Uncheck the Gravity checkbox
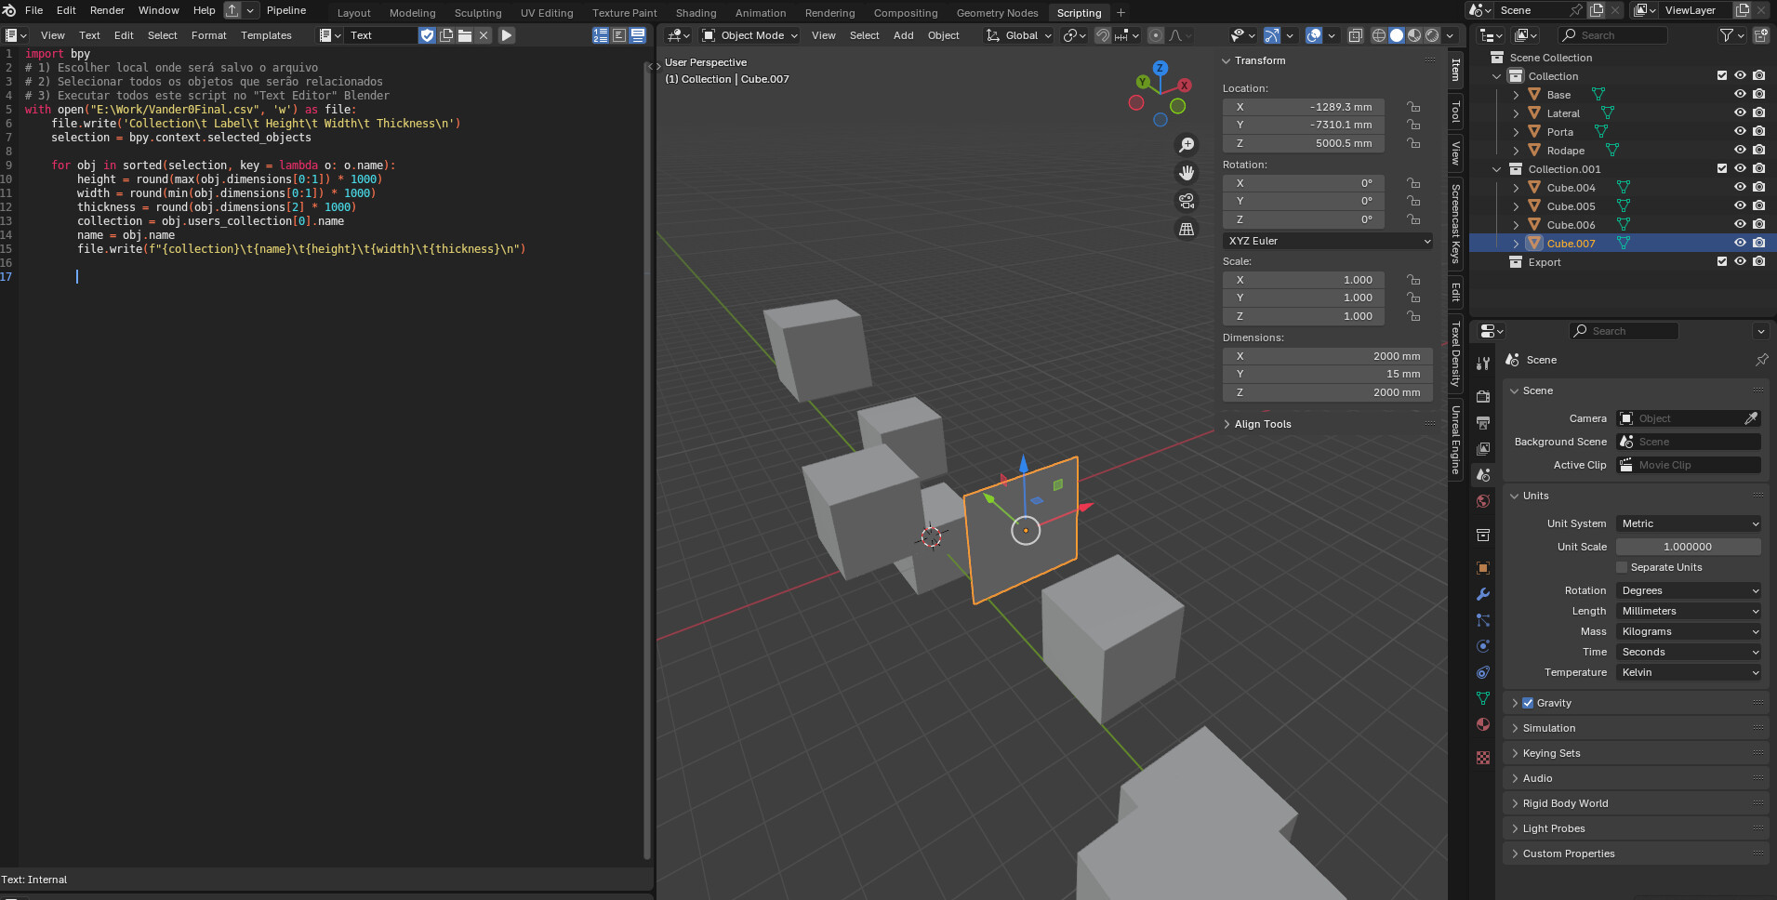 point(1528,703)
